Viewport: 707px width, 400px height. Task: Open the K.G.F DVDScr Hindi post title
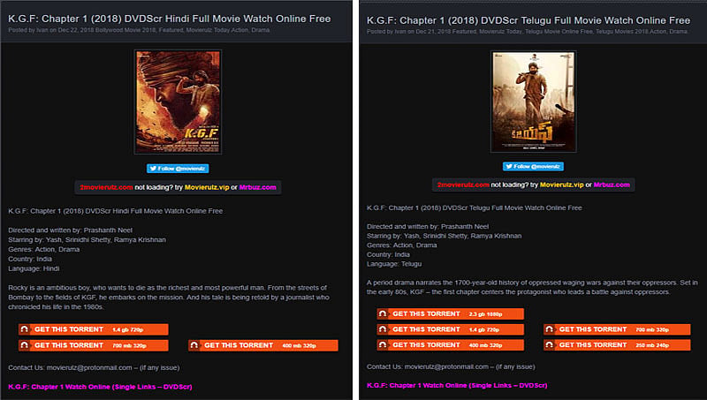(170, 19)
